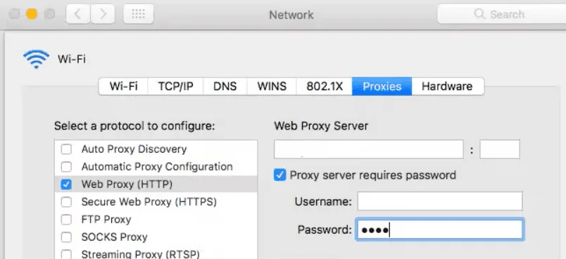
Task: Click the 'Proxy server requires password' label
Action: point(373,175)
